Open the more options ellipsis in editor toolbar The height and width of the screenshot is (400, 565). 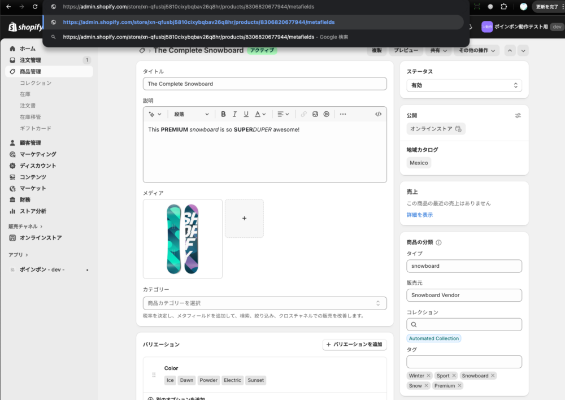[x=343, y=114]
